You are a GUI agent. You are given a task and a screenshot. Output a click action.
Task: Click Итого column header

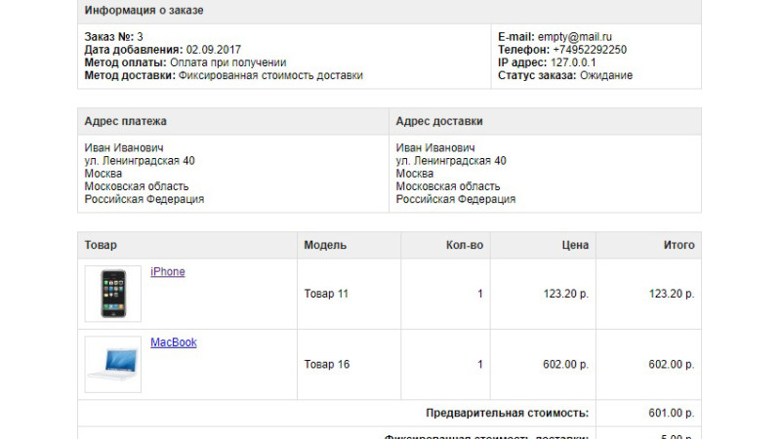pos(678,245)
